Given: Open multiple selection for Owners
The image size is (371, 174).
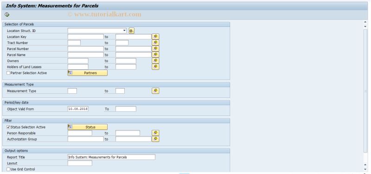Looking at the screenshot, I should [x=155, y=61].
